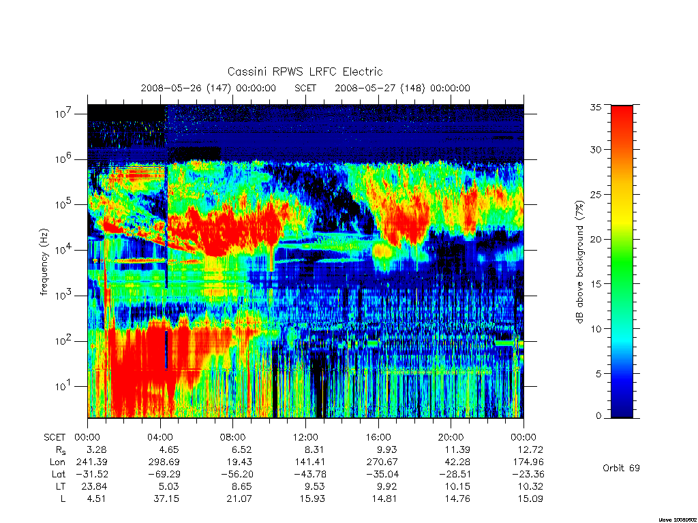Click the 35 tick on color bar
This screenshot has width=698, height=523.
click(595, 107)
